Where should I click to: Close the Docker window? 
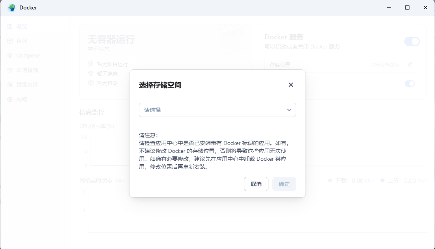pos(425,7)
